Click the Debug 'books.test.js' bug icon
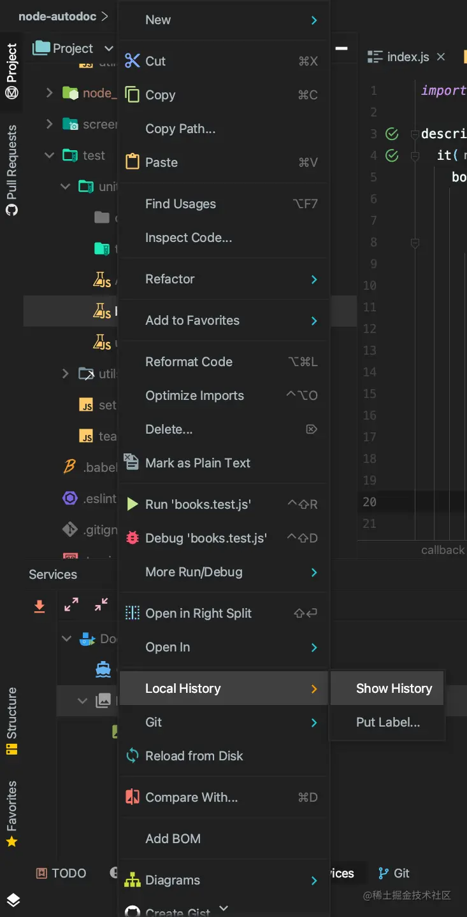This screenshot has height=917, width=467. (x=133, y=538)
